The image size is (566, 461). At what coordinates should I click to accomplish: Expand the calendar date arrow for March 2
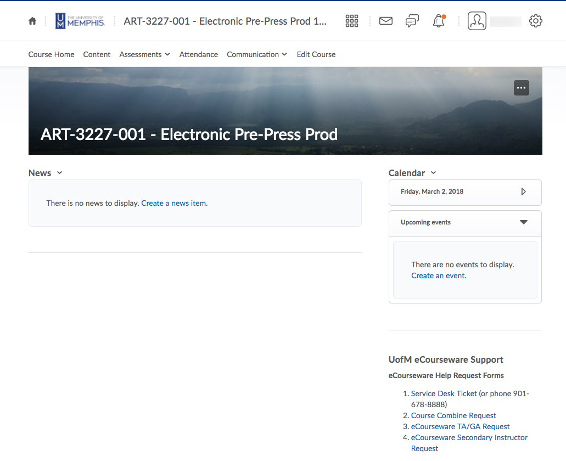(523, 192)
